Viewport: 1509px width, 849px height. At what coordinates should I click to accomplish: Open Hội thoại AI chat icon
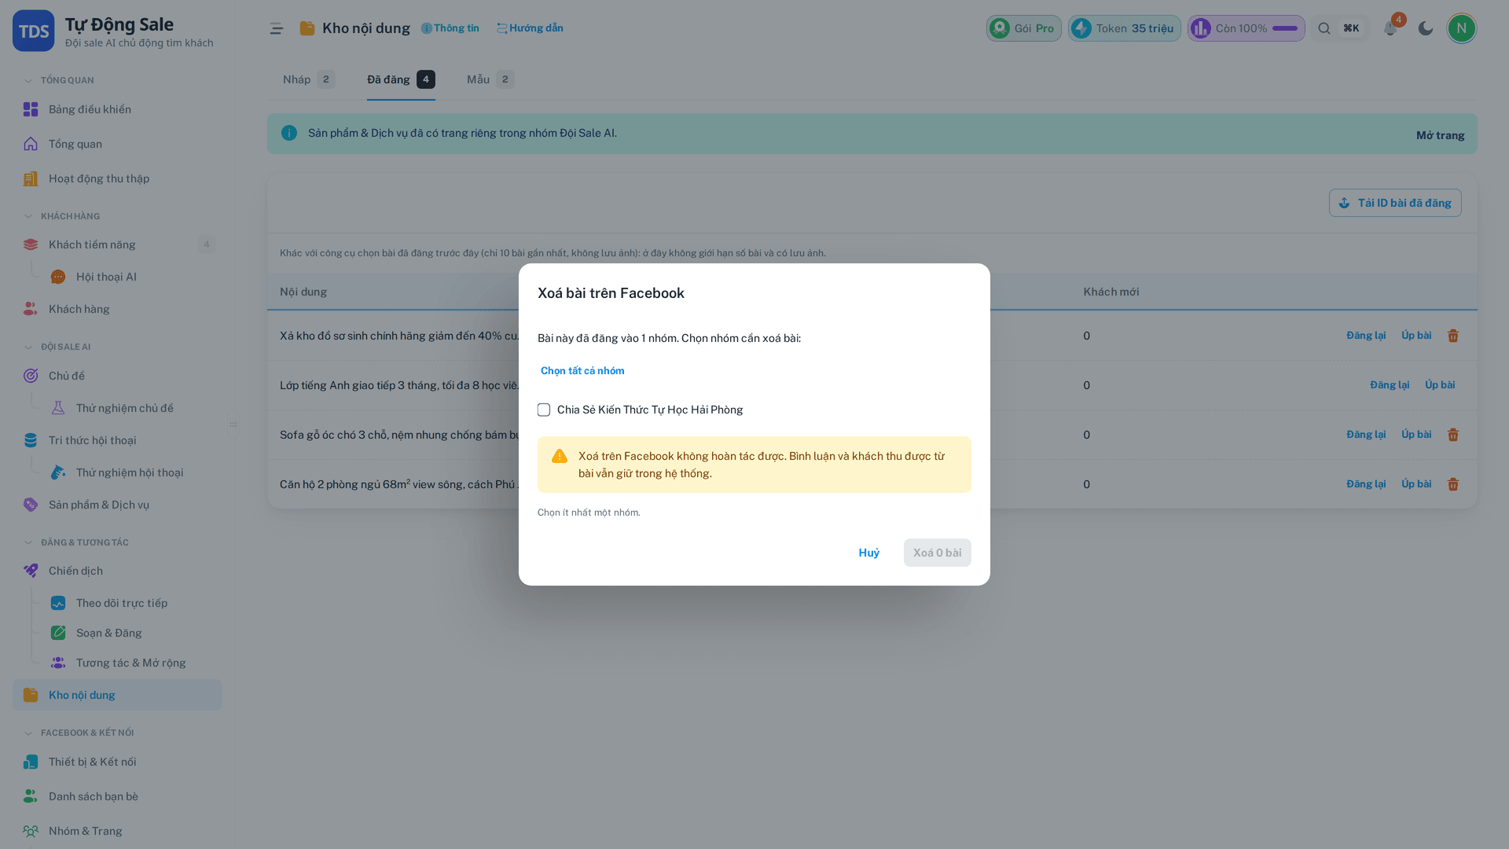[x=58, y=277]
